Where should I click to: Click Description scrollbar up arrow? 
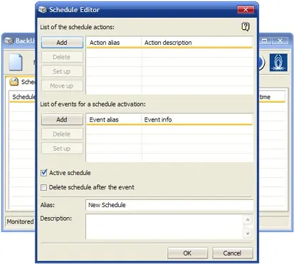click(248, 220)
